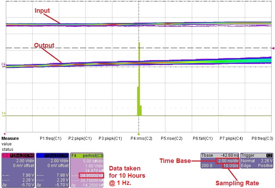Click the F filter badge on C2

tap(12, 156)
